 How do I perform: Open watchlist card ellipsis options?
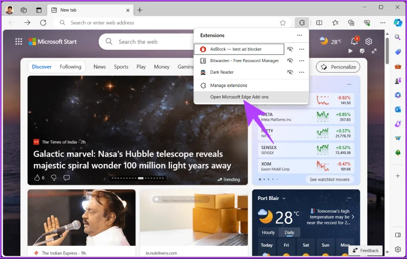(x=349, y=84)
